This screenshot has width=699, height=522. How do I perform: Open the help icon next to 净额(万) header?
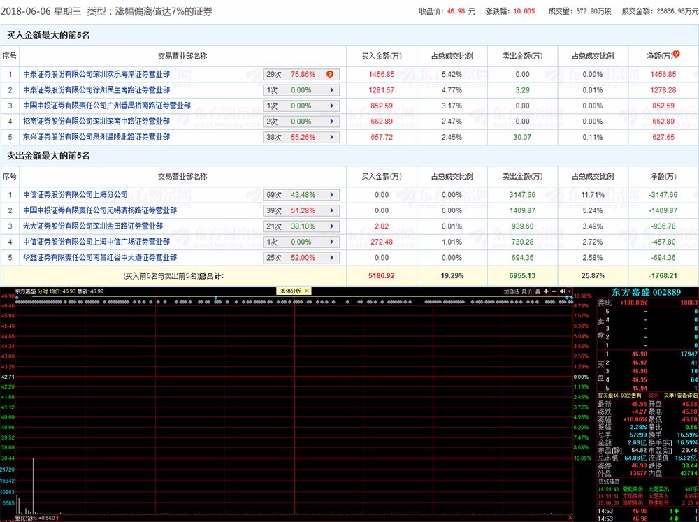click(676, 54)
